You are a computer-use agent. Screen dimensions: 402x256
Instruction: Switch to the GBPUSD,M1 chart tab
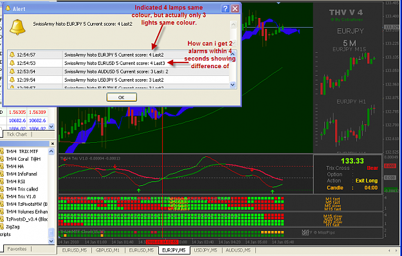108,250
